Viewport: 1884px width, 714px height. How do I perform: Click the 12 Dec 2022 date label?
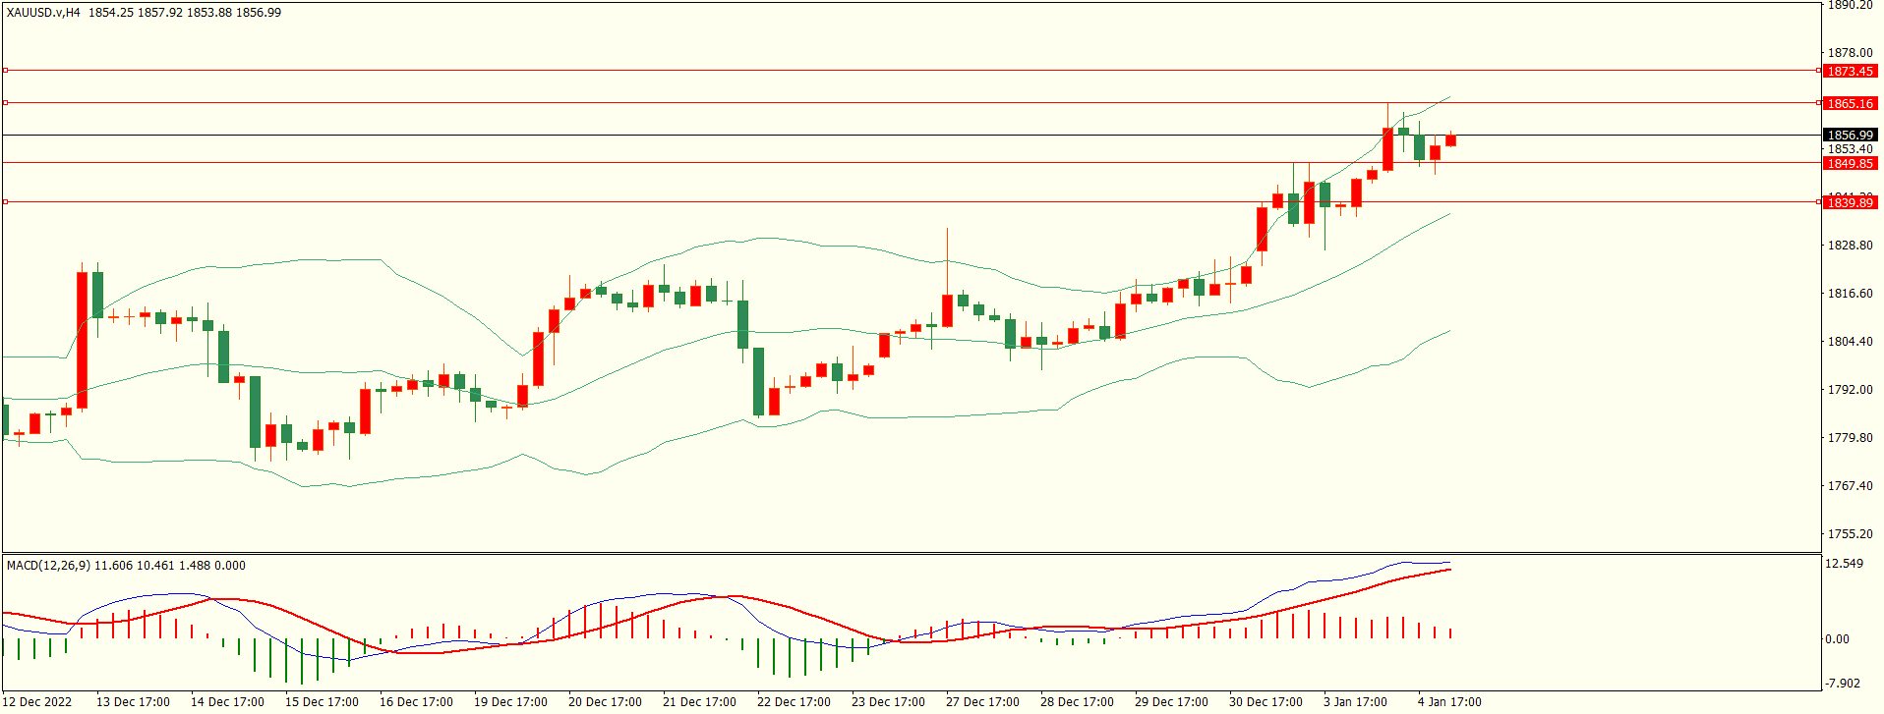[38, 702]
